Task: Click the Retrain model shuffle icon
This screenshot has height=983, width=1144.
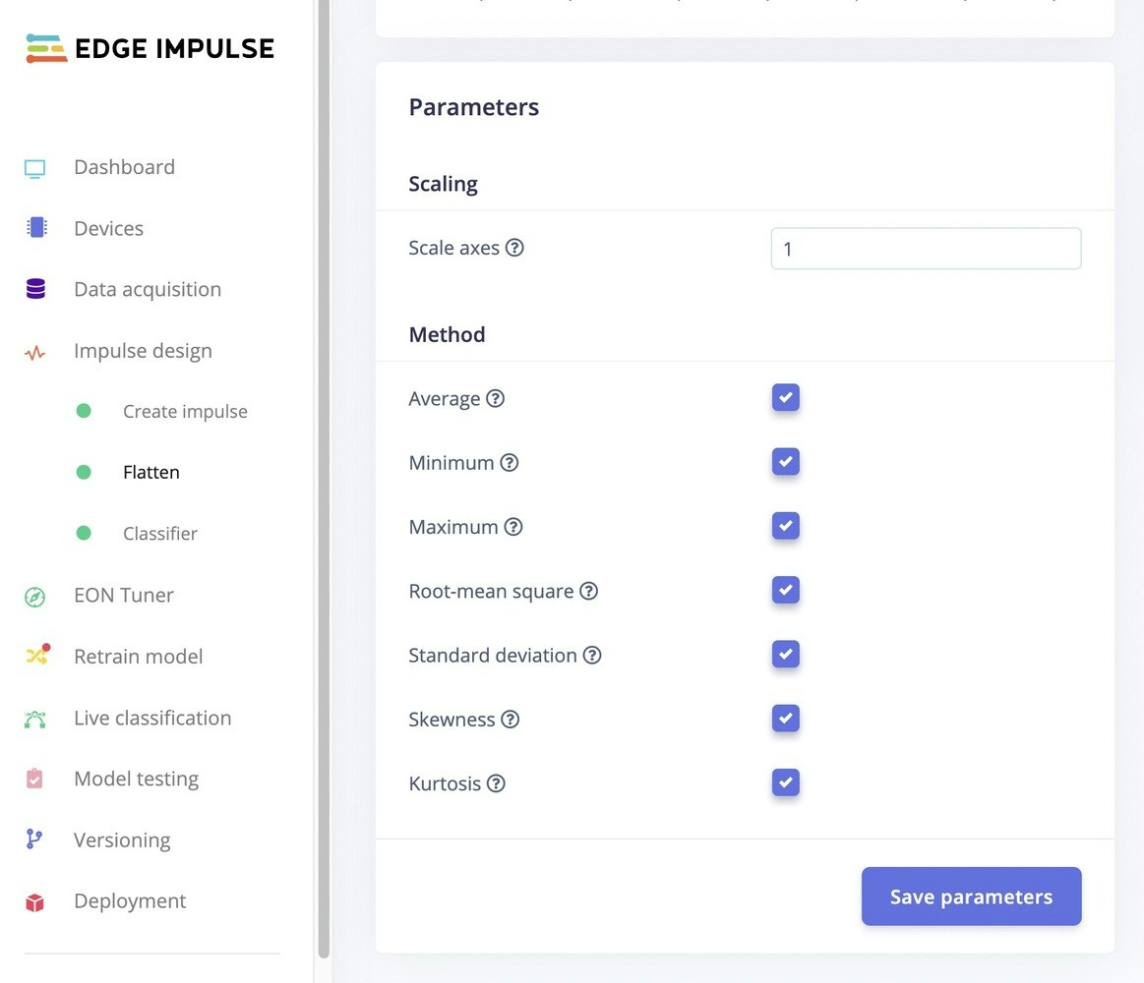Action: click(x=37, y=654)
